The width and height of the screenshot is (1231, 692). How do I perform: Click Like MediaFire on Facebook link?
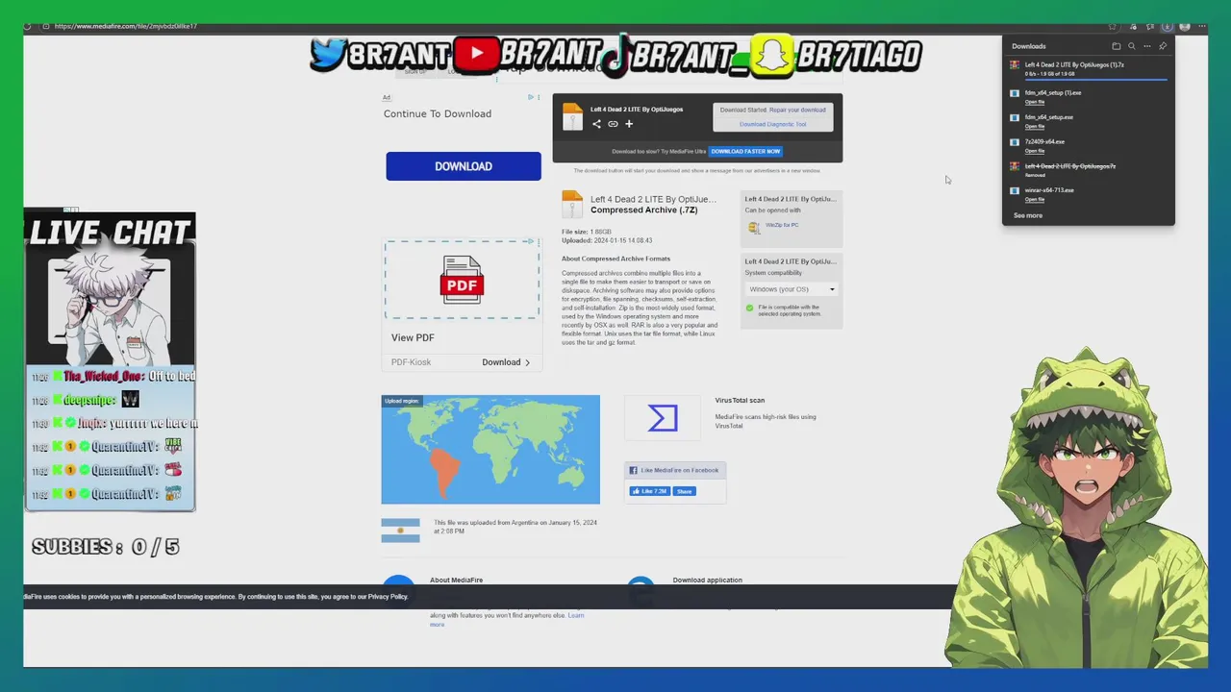(x=679, y=470)
